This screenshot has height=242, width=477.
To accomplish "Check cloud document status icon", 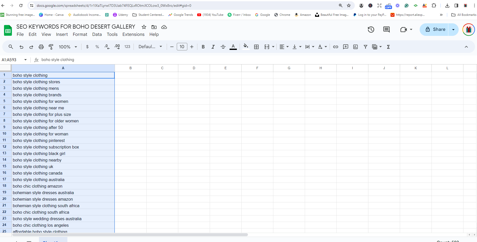I will 164,27.
